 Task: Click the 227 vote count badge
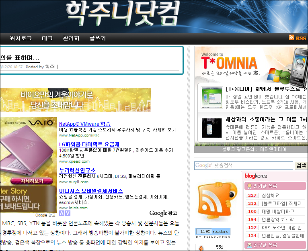[252, 196]
